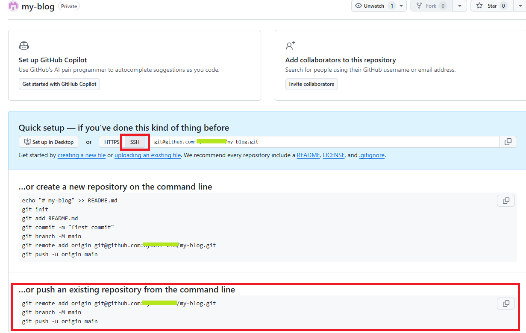Click the my-blog repository avatar icon

tap(14, 6)
